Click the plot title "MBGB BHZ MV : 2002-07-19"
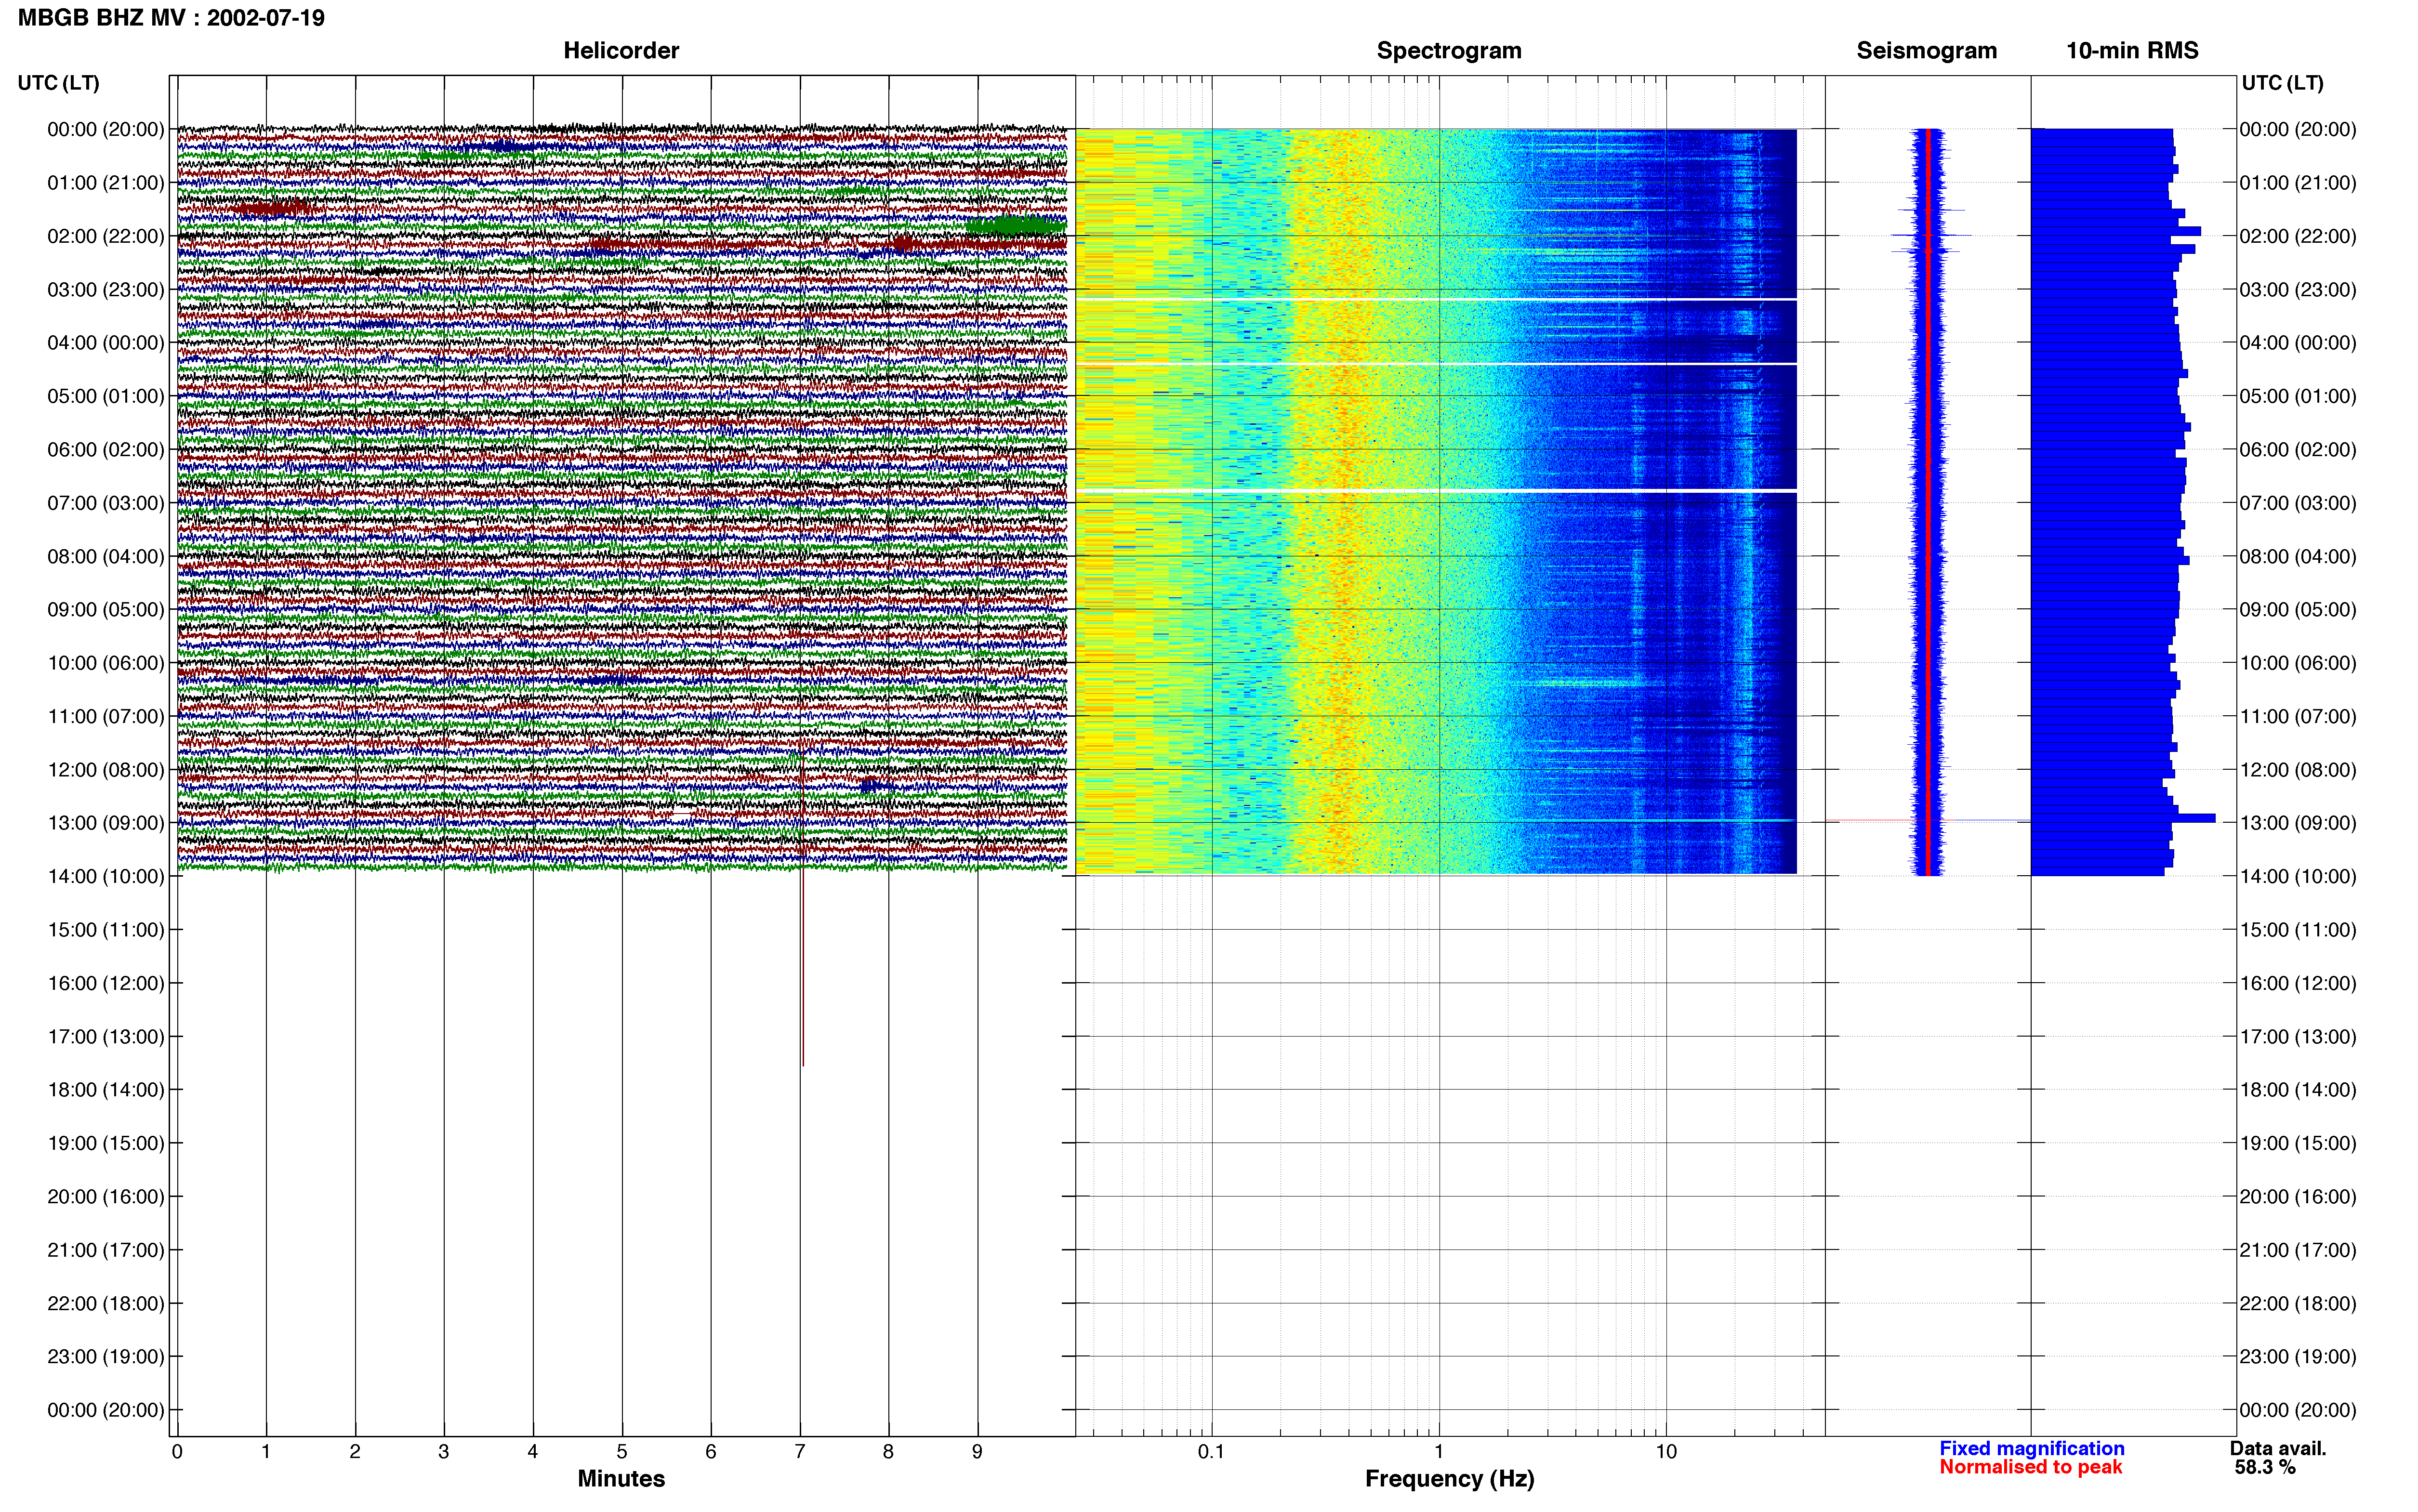Image resolution: width=2418 pixels, height=1512 pixels. (171, 18)
